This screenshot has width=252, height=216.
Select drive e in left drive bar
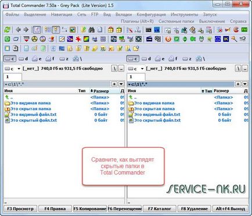(37, 59)
